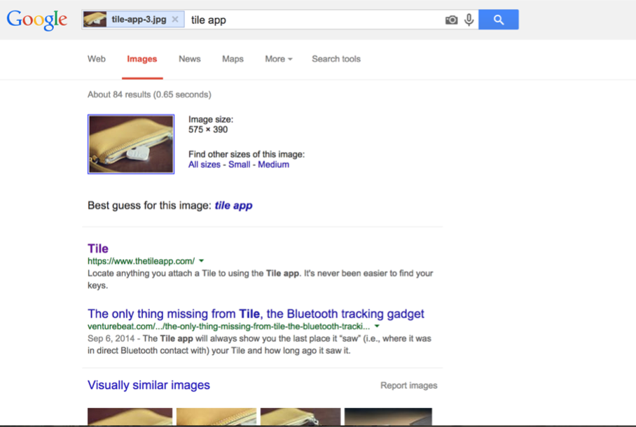Click the blue magnifier search button

click(499, 20)
